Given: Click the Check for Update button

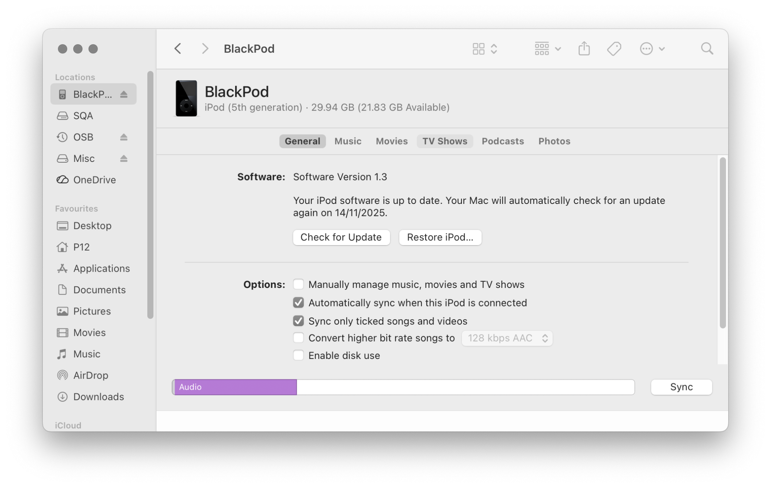Looking at the screenshot, I should [x=341, y=237].
